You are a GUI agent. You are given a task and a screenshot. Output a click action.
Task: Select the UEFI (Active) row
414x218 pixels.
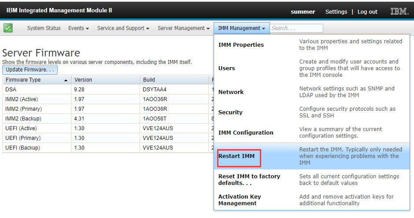coord(108,128)
